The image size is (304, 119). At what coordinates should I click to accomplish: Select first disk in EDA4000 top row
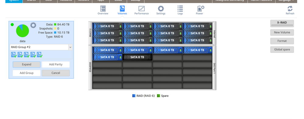coord(107,50)
